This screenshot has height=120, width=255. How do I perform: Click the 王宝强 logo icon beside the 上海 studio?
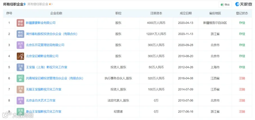[20, 67]
